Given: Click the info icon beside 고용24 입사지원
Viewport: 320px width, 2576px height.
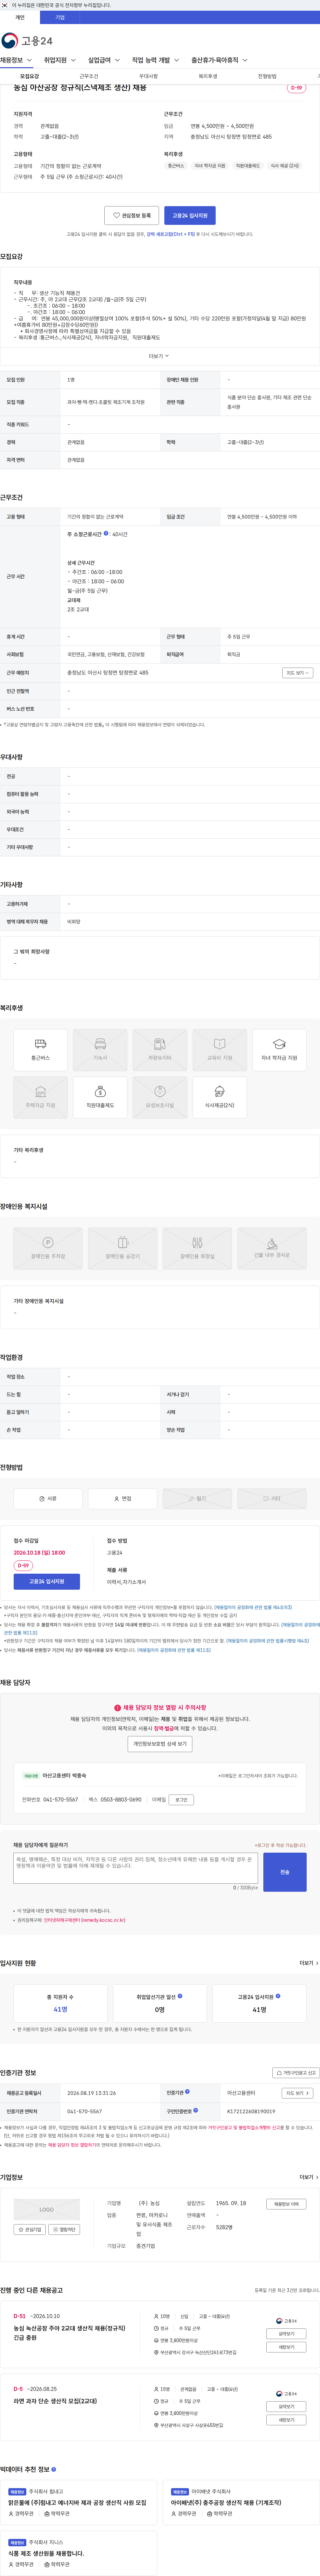Looking at the screenshot, I should coord(278,1996).
